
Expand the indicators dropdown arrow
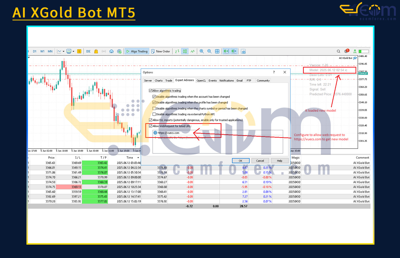click(x=73, y=51)
